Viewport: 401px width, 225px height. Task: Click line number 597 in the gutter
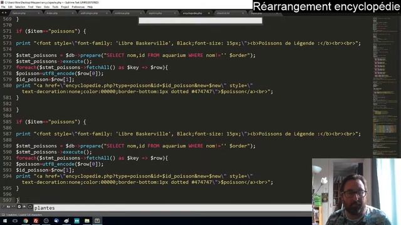point(7,200)
